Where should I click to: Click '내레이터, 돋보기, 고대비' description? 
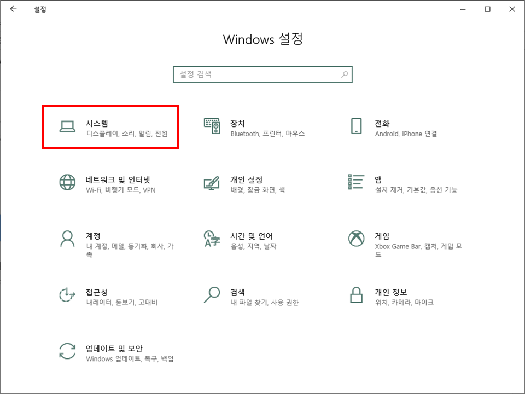click(x=122, y=303)
